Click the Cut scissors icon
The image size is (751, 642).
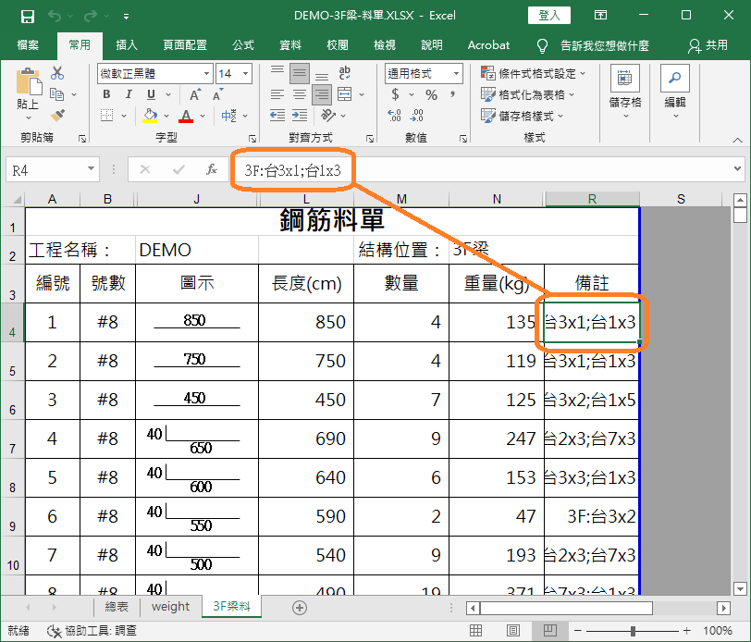tap(57, 73)
